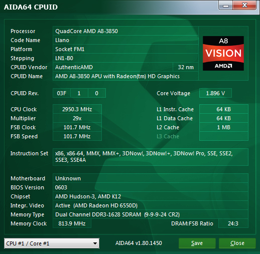The image size is (260, 254).
Task: Open the CPU core selector dropdown arrow
Action: coord(95,243)
